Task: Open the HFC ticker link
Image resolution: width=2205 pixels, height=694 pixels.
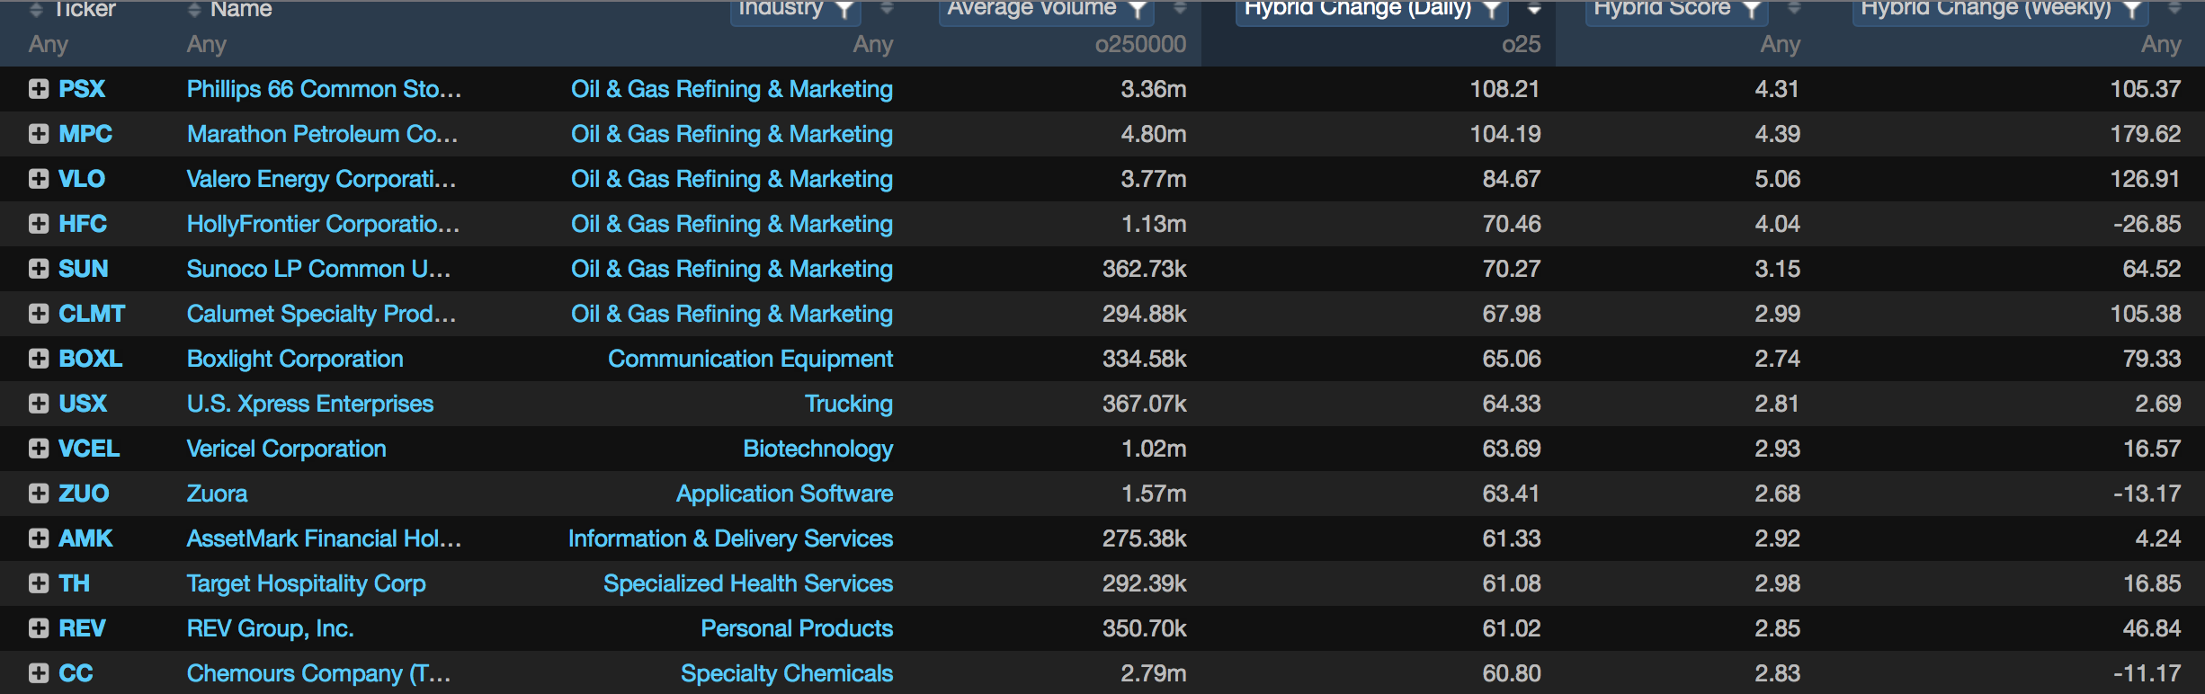Action: pyautogui.click(x=83, y=224)
